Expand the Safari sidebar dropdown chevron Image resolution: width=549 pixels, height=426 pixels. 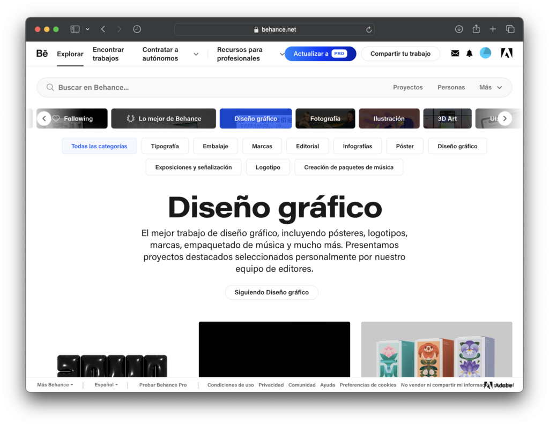pyautogui.click(x=87, y=29)
